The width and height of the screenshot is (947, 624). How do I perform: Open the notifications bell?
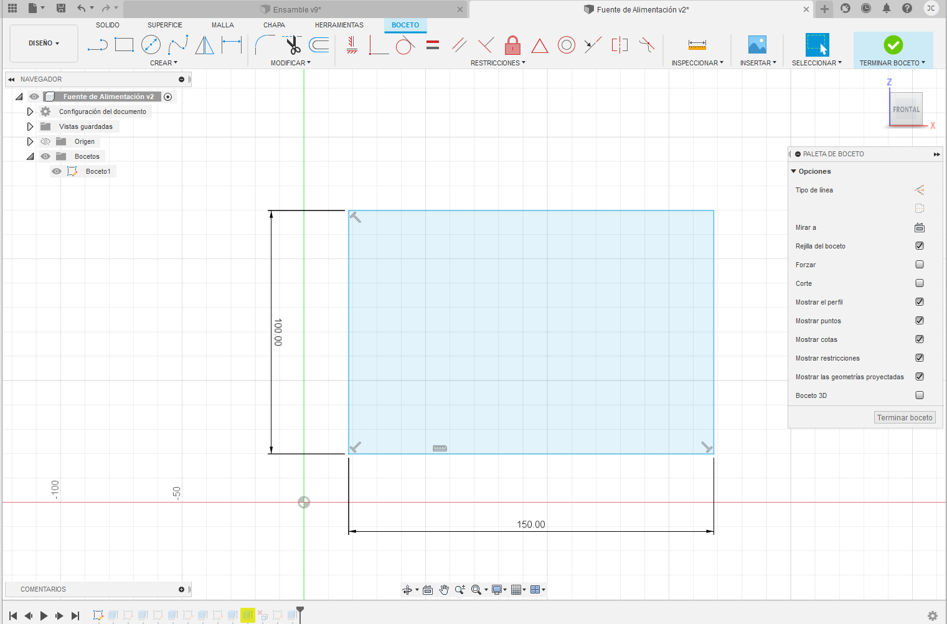[887, 8]
